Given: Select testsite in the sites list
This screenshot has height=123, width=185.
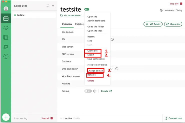Looking at the screenshot, I should (34, 15).
